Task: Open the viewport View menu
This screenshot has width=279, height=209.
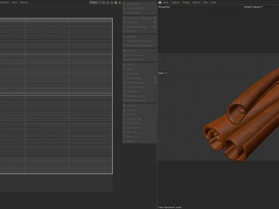Action: [166, 2]
